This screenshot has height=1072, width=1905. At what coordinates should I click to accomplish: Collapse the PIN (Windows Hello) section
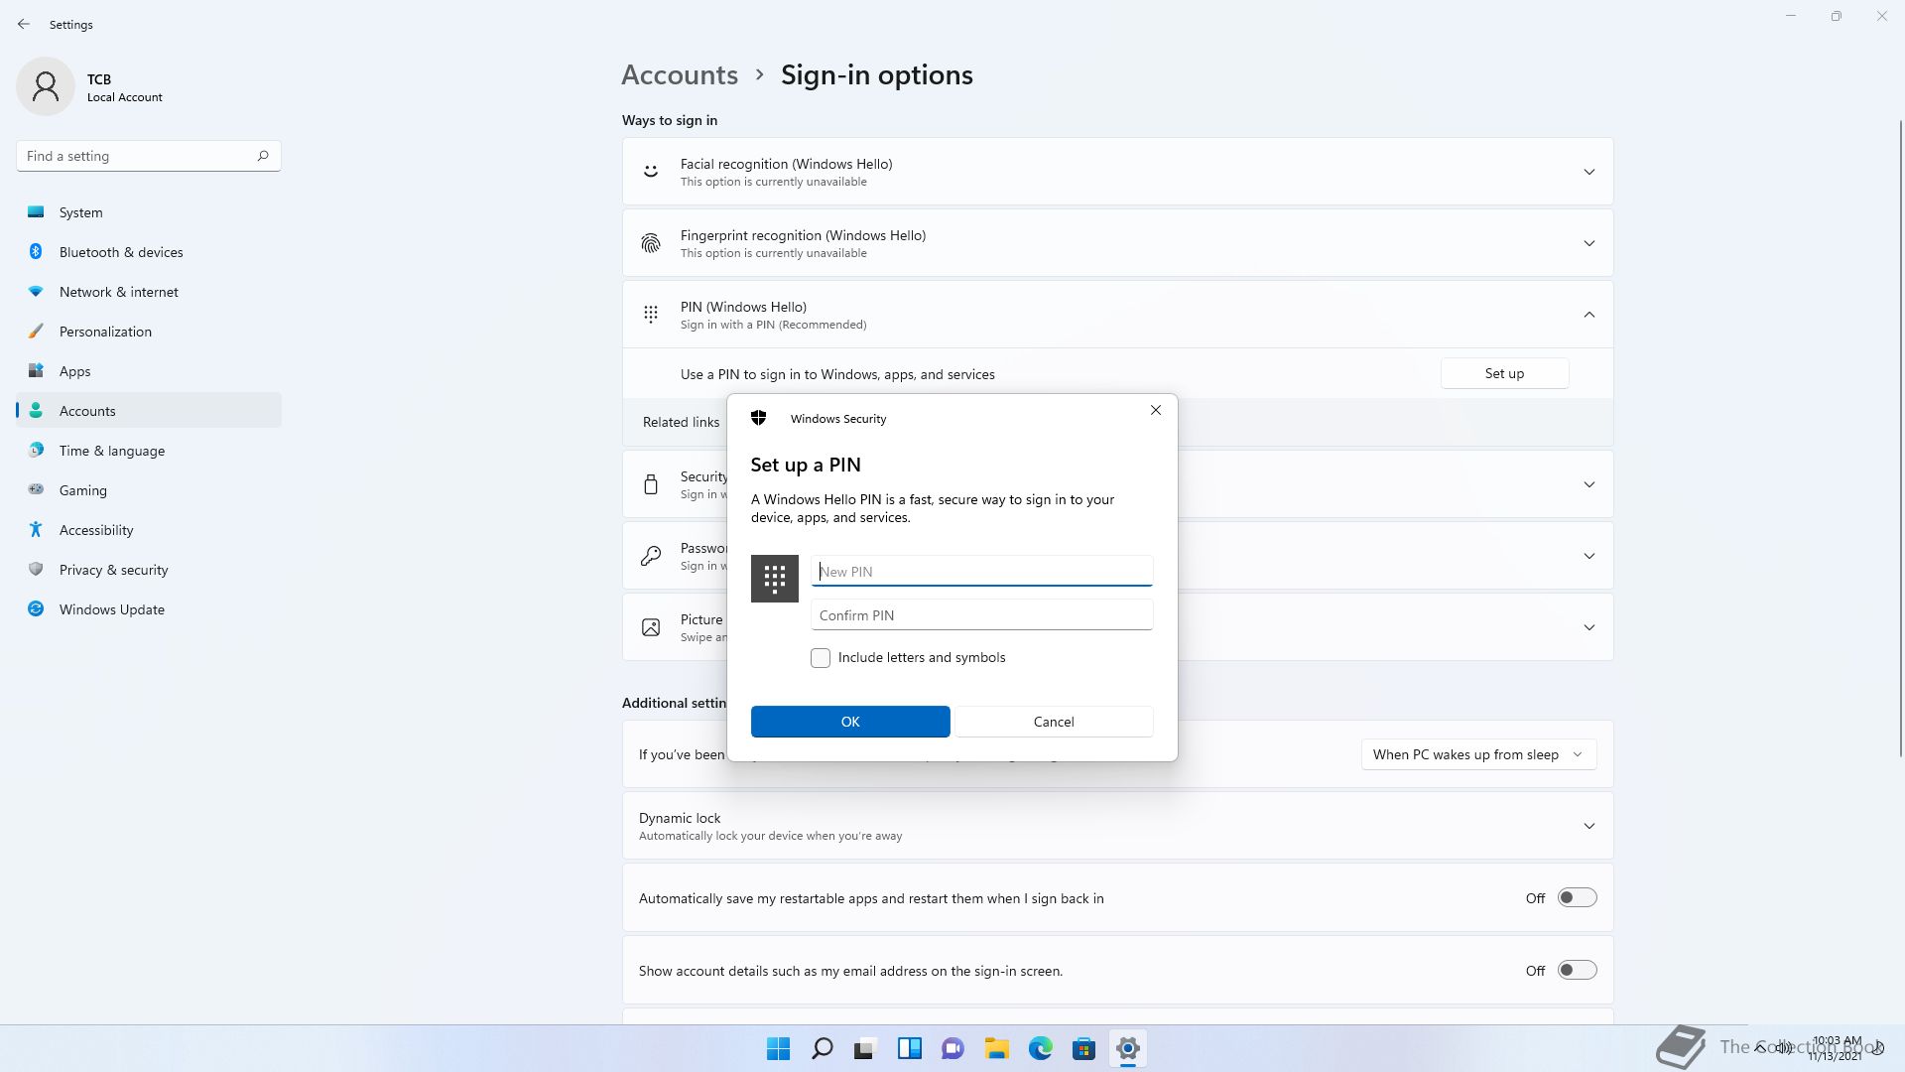point(1589,315)
